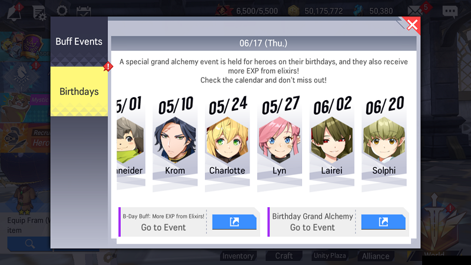This screenshot has height=265, width=471.
Task: Open the Inventory menu
Action: (238, 256)
